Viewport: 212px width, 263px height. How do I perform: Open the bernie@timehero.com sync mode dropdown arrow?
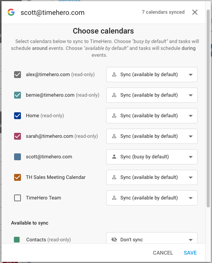(191, 95)
